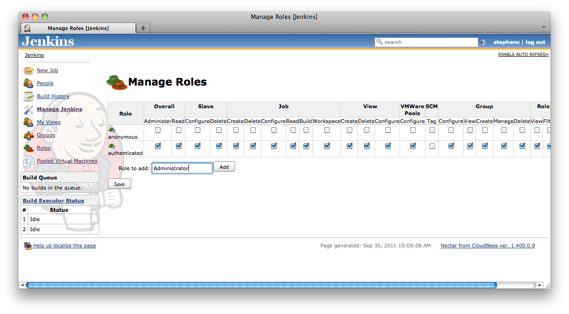Image resolution: width=569 pixels, height=314 pixels.
Task: Click the Roles hat icon in sidebar
Action: 29,148
